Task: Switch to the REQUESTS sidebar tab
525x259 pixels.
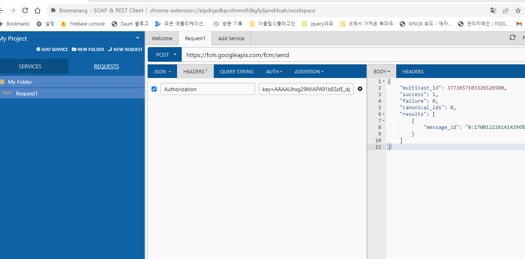Action: (106, 66)
